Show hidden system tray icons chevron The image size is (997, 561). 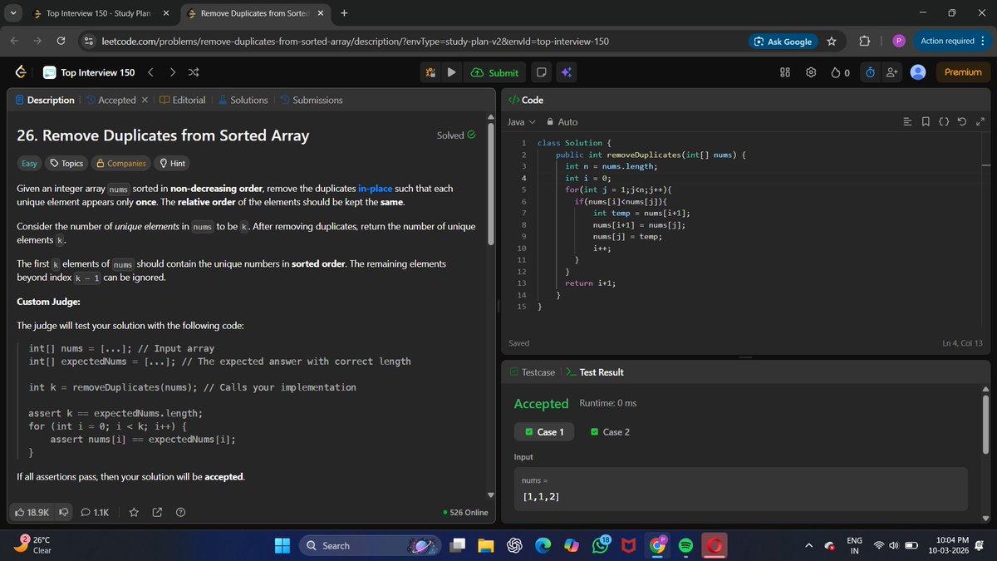click(x=808, y=545)
